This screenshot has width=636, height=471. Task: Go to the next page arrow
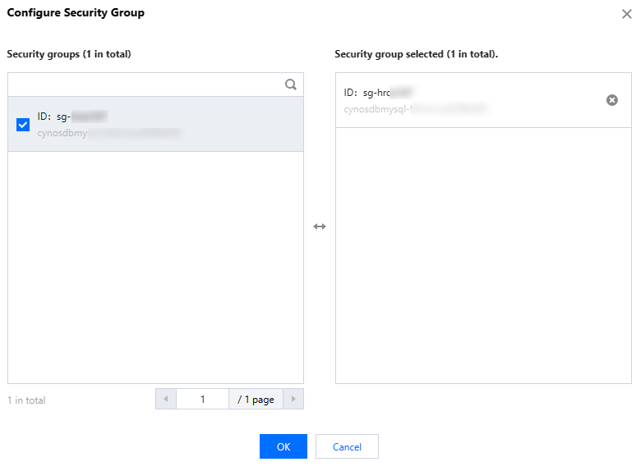293,400
